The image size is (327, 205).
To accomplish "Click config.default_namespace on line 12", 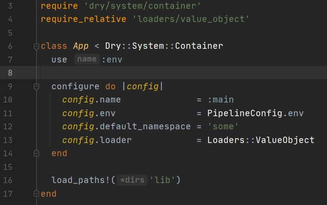I will (x=127, y=127).
